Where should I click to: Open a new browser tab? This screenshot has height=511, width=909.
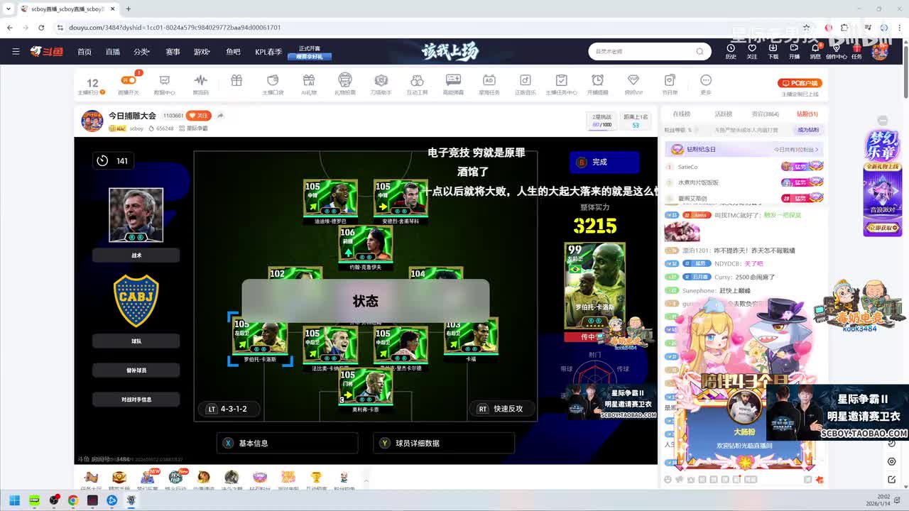click(x=128, y=9)
